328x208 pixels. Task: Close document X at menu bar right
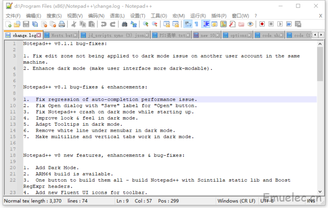[x=320, y=16]
